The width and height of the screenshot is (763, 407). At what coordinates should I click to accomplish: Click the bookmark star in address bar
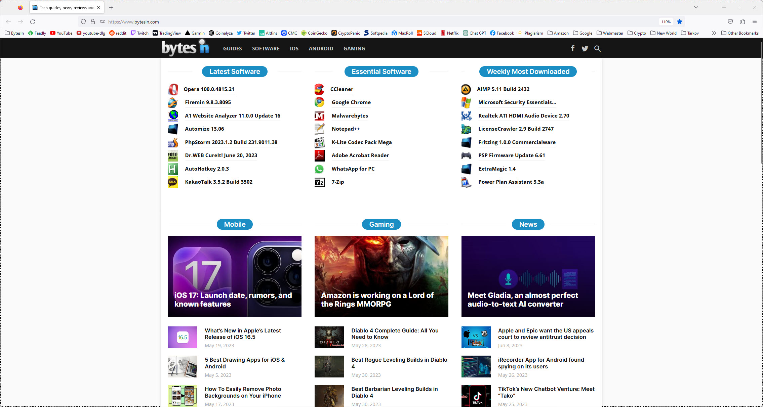[679, 22]
